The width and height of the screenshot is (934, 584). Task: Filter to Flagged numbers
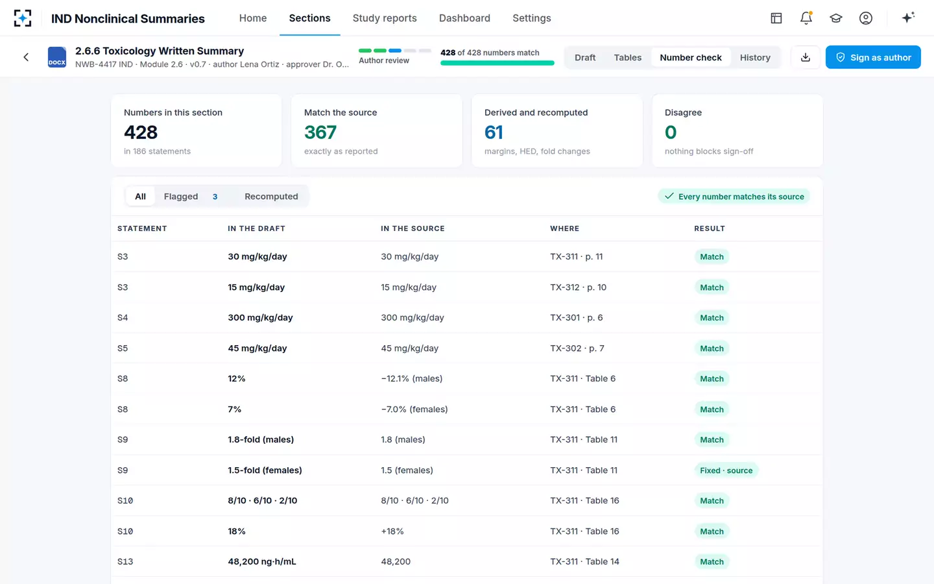point(191,196)
